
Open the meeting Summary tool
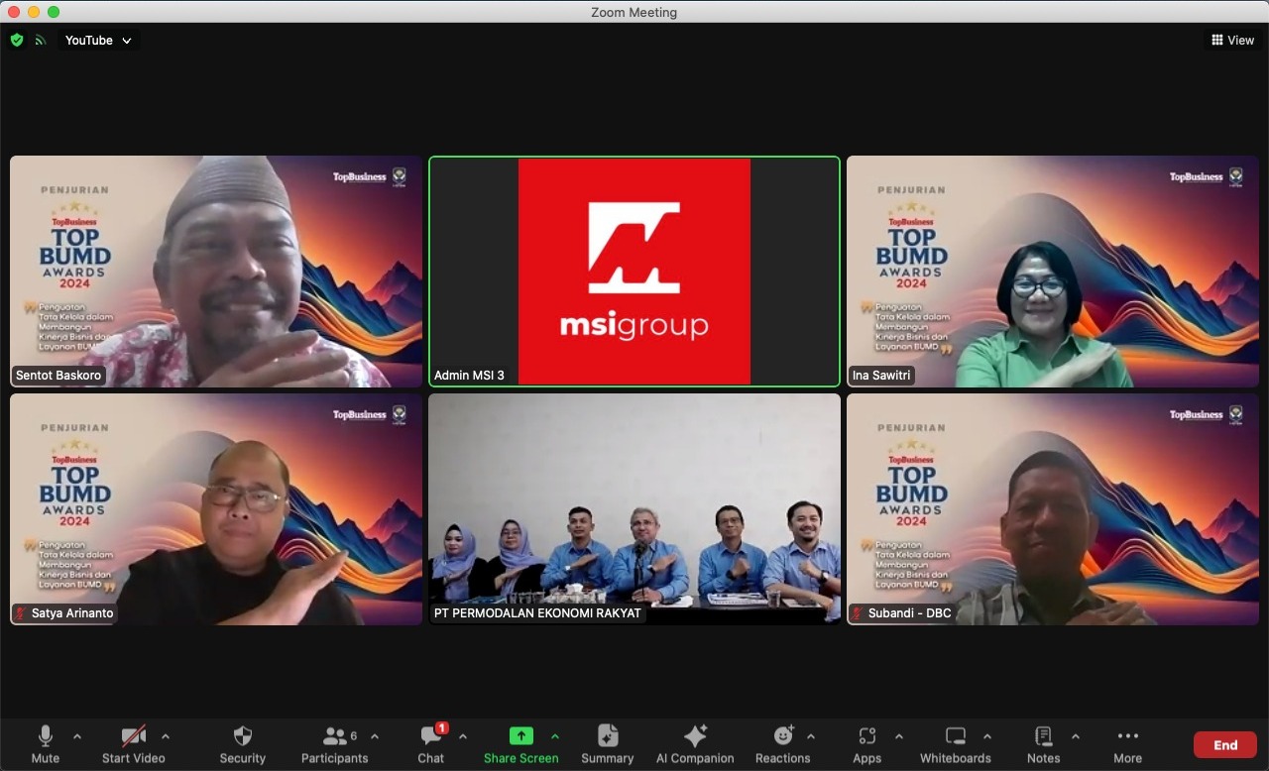pos(607,744)
